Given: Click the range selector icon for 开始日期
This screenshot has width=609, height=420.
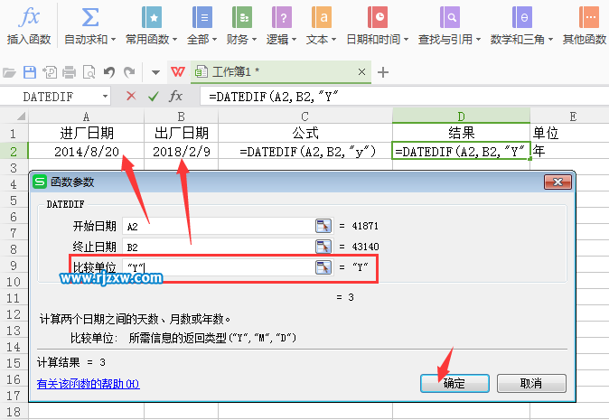Looking at the screenshot, I should tap(323, 226).
